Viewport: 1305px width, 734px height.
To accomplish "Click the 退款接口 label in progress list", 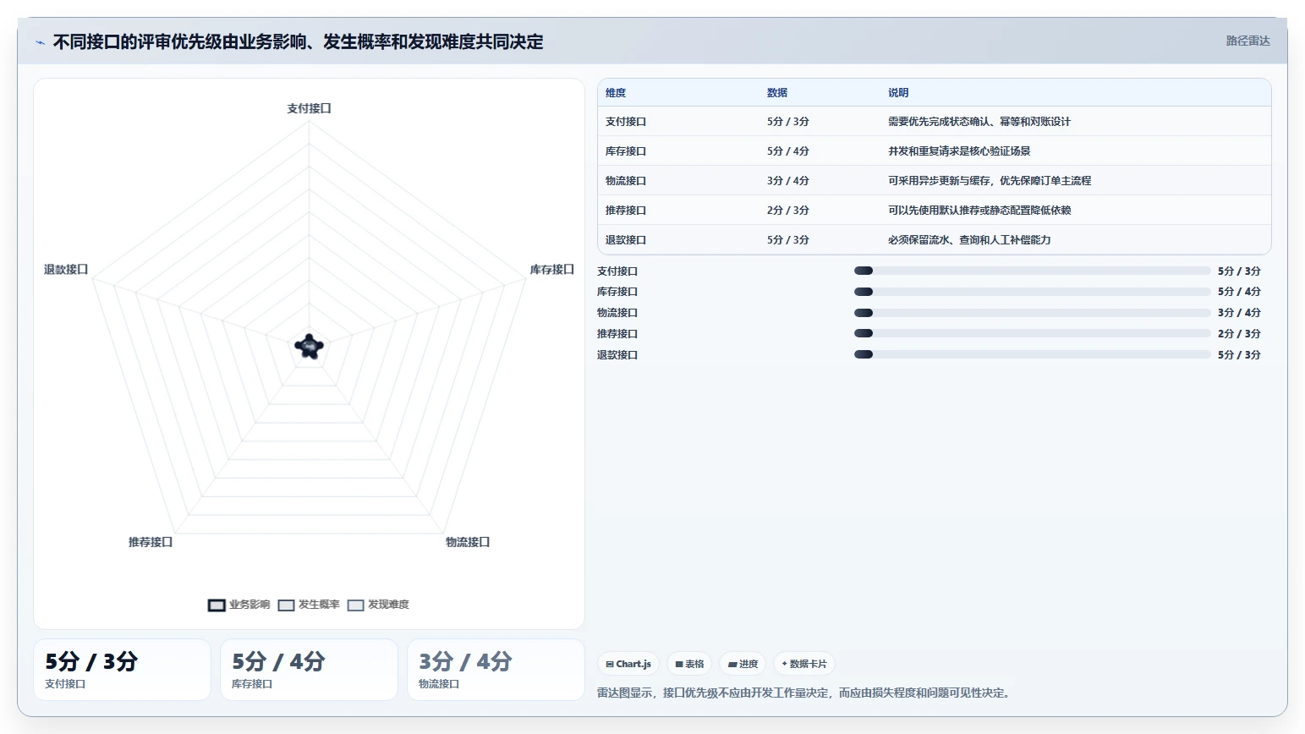I will [617, 355].
